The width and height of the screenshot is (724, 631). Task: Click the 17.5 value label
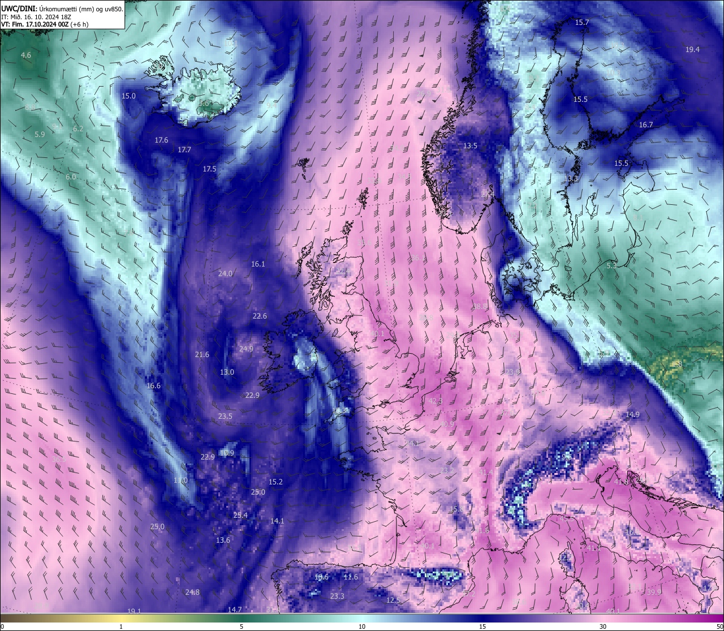pyautogui.click(x=209, y=169)
